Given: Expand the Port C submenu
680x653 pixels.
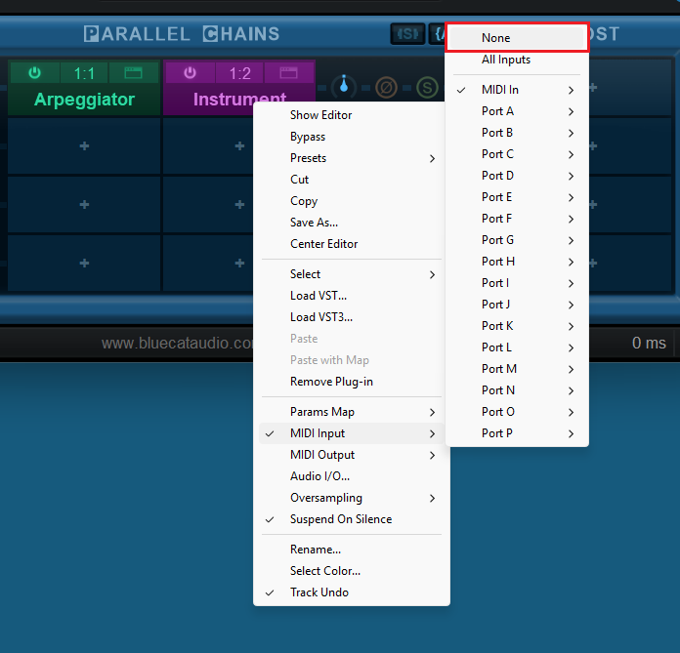Looking at the screenshot, I should click(517, 154).
